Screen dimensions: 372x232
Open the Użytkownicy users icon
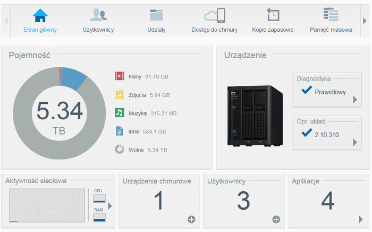click(98, 15)
